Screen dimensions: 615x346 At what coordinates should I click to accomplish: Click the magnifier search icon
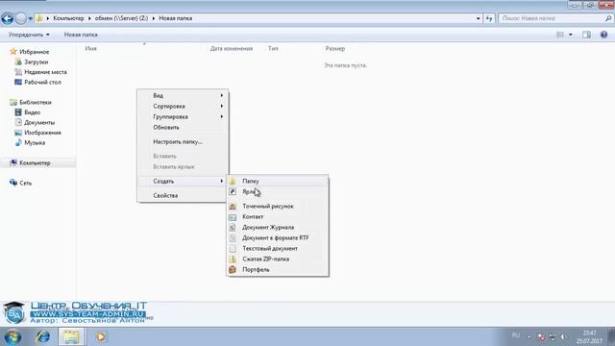[x=608, y=18]
